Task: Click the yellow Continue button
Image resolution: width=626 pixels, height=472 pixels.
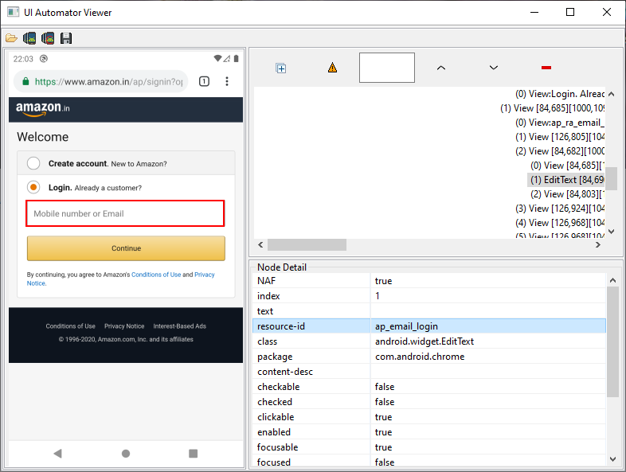Action: click(x=126, y=248)
